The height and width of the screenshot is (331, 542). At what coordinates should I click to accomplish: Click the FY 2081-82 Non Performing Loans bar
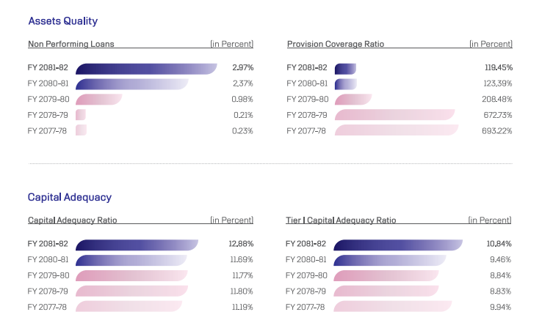point(146,68)
